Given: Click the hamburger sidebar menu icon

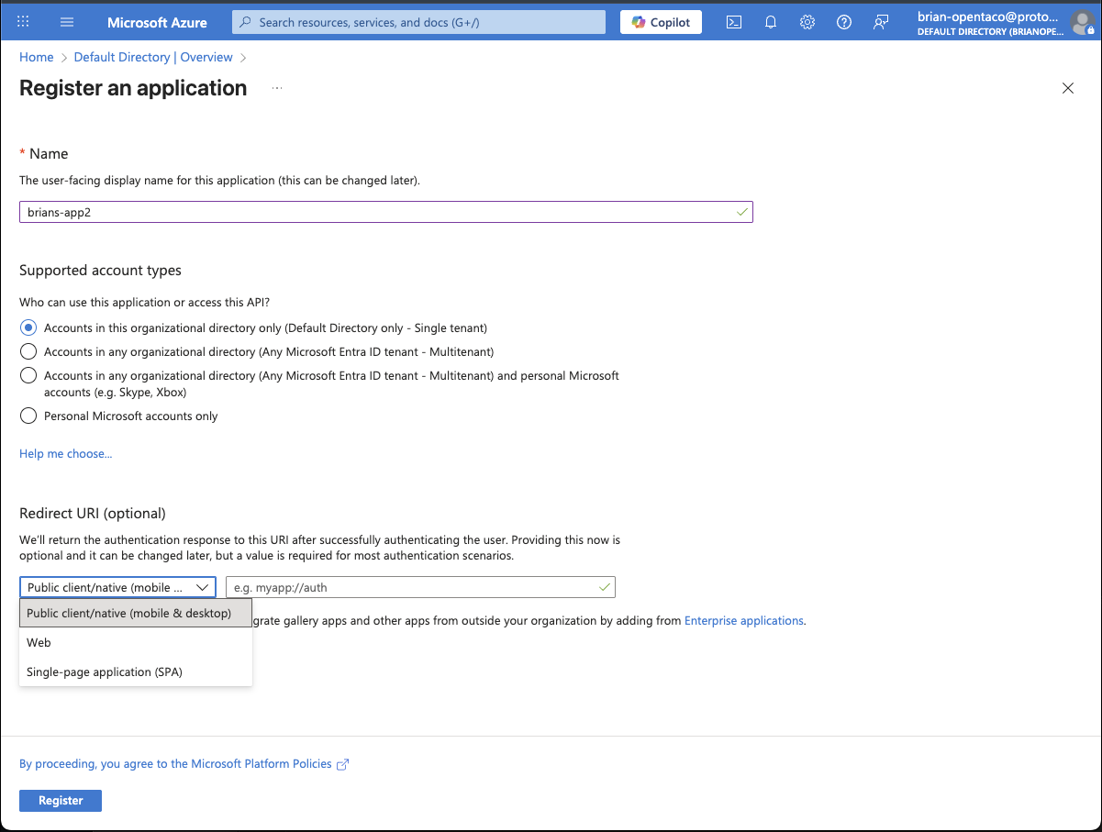Looking at the screenshot, I should [x=66, y=21].
